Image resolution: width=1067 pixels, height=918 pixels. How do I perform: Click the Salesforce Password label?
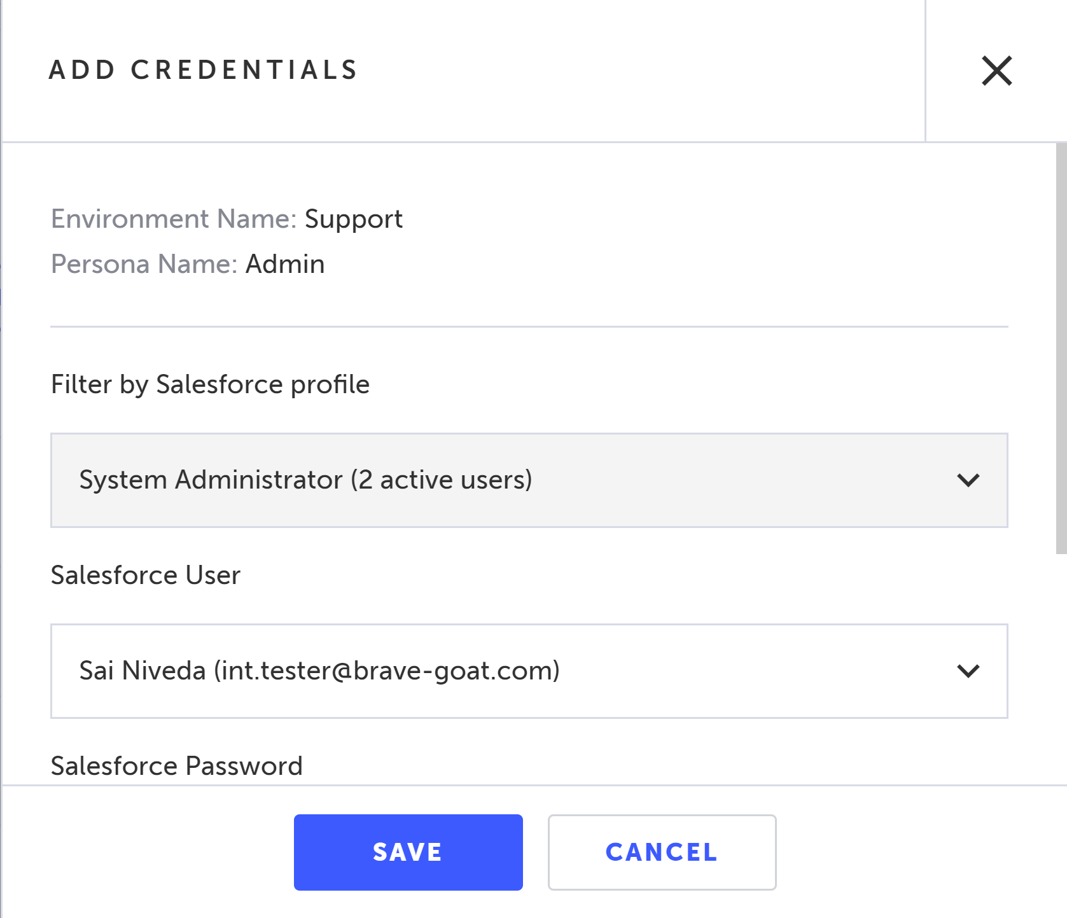point(176,766)
